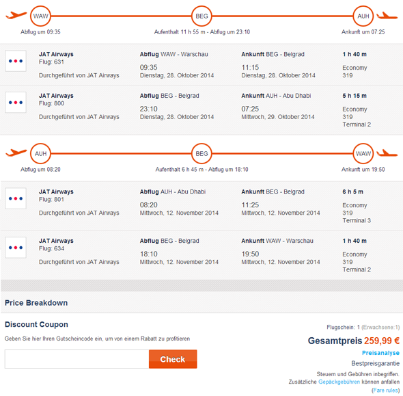This screenshot has width=403, height=396.
Task: Open the Preisanalyse link
Action: [380, 353]
